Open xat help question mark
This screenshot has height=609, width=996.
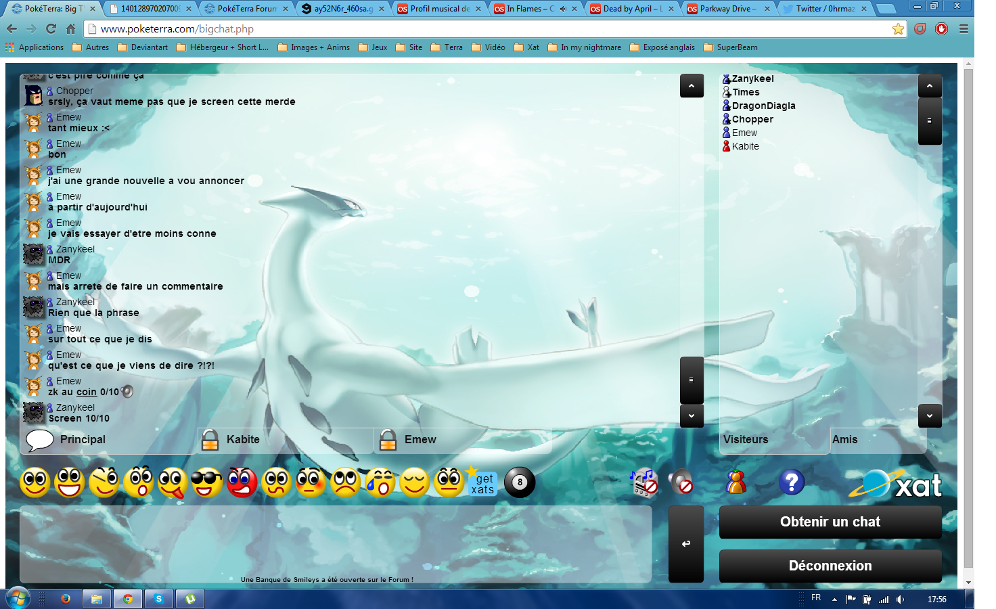pos(792,482)
